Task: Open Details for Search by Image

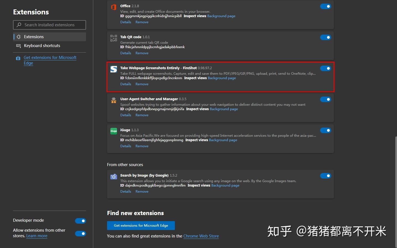Action: click(x=126, y=192)
